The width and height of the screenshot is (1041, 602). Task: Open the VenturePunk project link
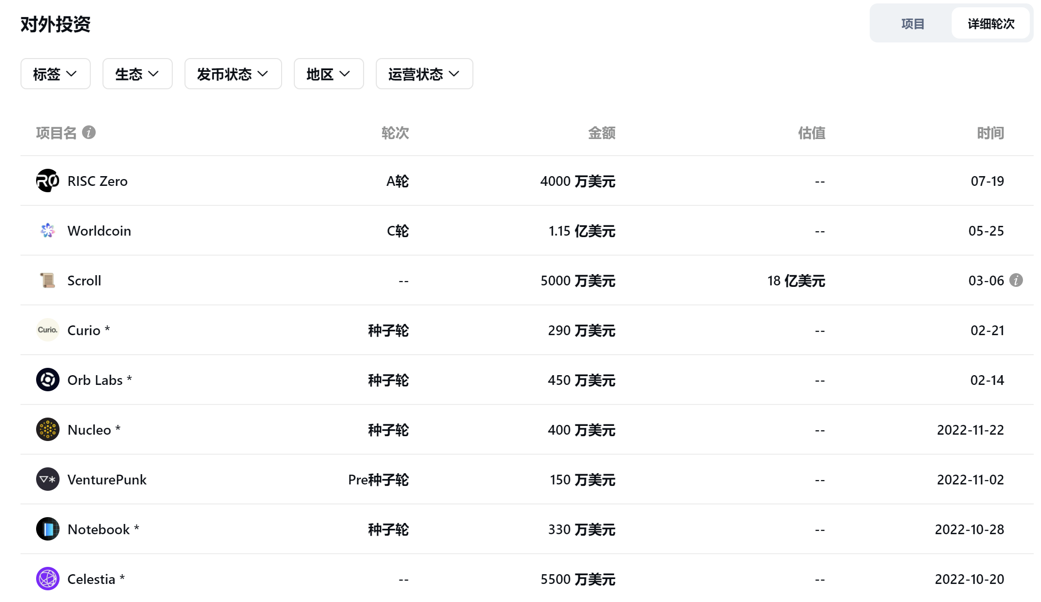(107, 480)
